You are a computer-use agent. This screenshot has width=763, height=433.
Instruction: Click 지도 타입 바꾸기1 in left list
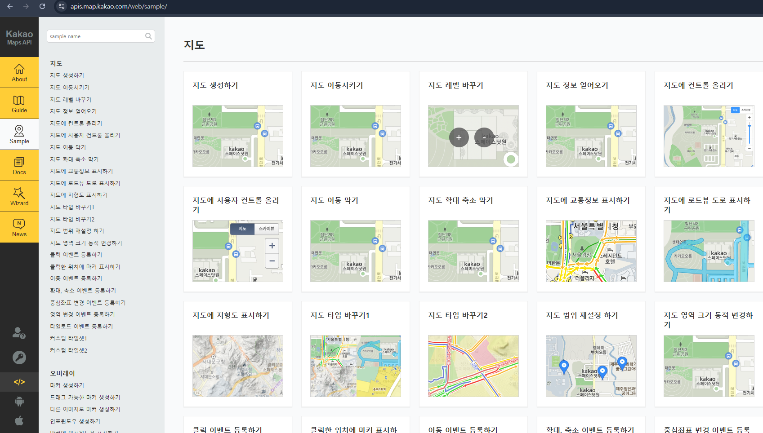pos(72,207)
